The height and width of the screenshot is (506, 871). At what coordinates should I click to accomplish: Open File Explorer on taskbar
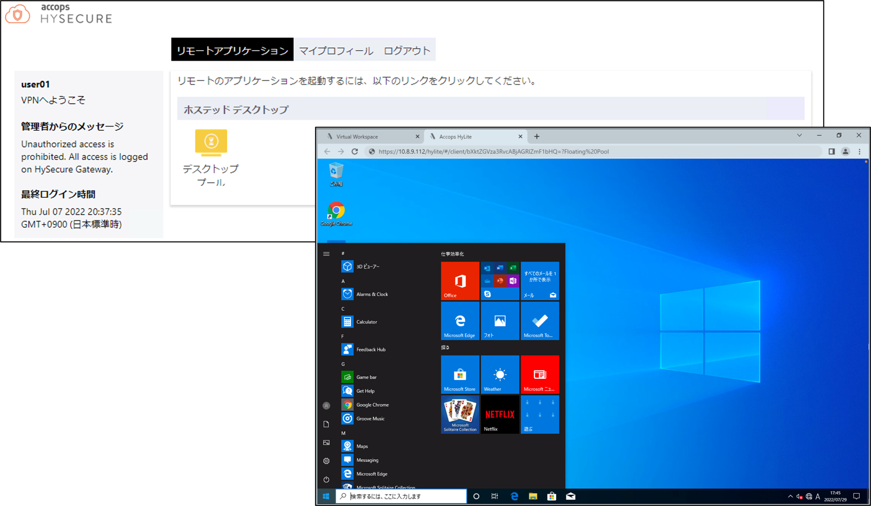pos(533,496)
